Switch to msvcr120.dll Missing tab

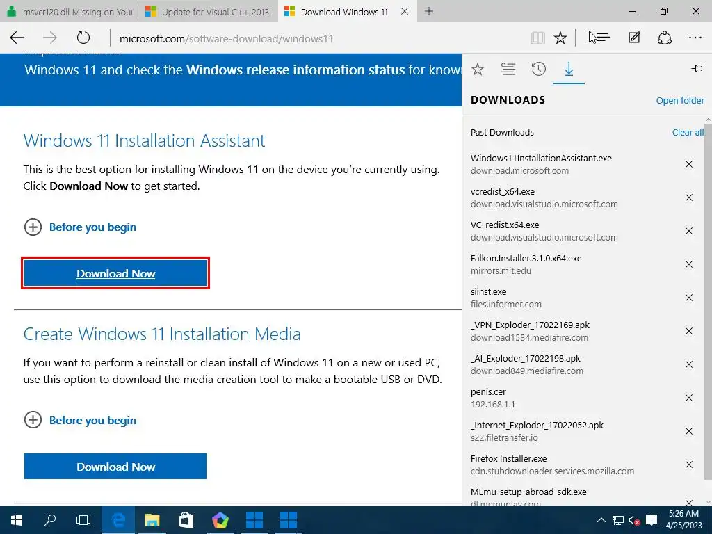pos(69,11)
